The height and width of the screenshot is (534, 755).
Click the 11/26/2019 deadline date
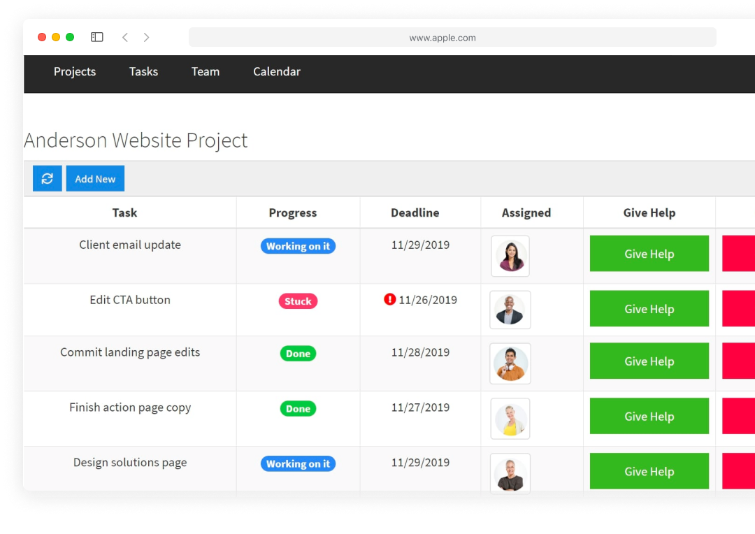click(428, 300)
